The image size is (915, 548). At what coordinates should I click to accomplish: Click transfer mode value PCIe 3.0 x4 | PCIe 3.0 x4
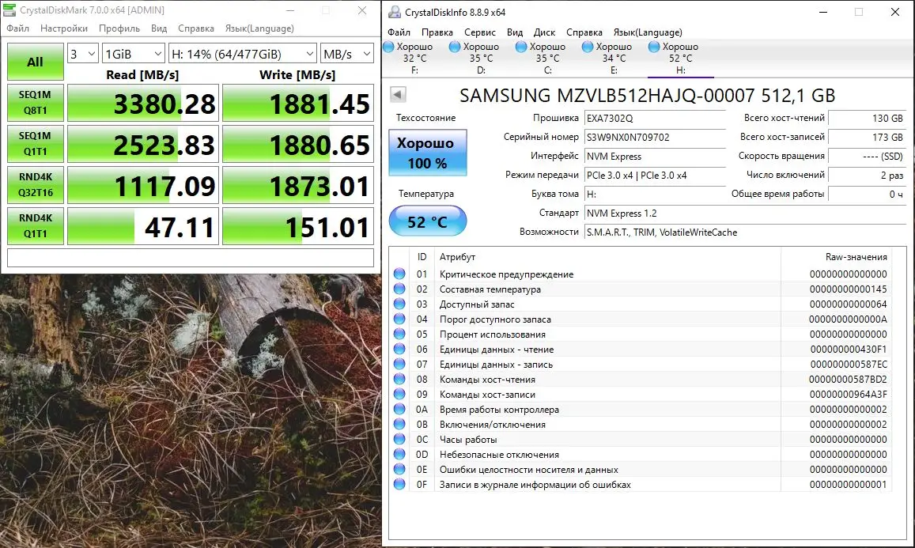pyautogui.click(x=655, y=175)
